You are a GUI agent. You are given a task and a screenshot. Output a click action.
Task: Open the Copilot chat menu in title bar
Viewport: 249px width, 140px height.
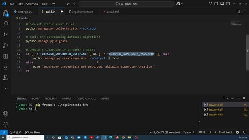click(x=179, y=4)
